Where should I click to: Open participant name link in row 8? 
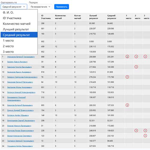(x=17, y=62)
